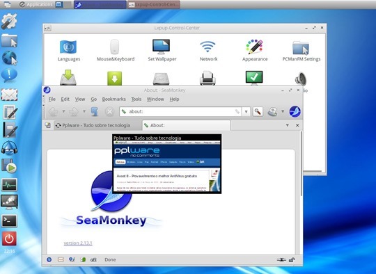Open the wrench settings icon in the dock
Viewport: 376px width, 274px height.
(x=9, y=22)
